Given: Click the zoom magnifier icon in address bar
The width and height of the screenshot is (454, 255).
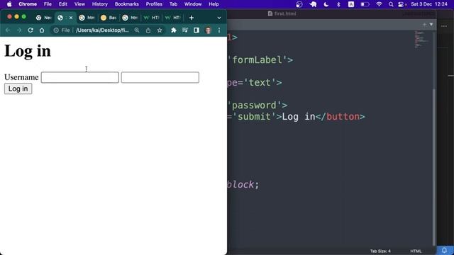Looking at the screenshot, I should (137, 30).
